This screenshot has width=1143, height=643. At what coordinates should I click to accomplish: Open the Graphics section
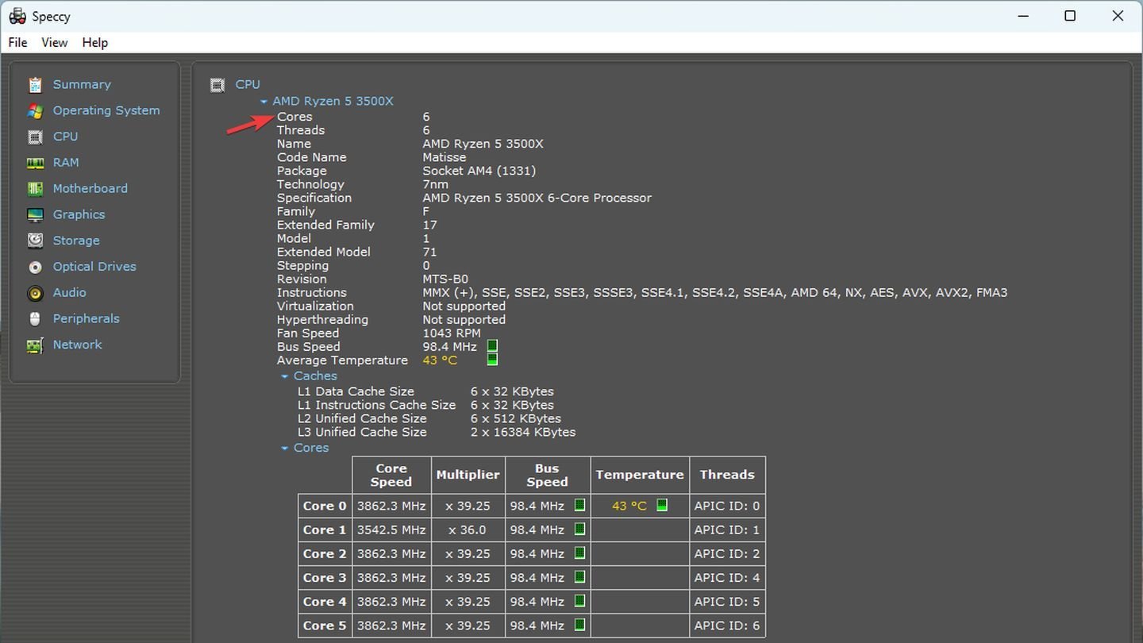point(79,215)
